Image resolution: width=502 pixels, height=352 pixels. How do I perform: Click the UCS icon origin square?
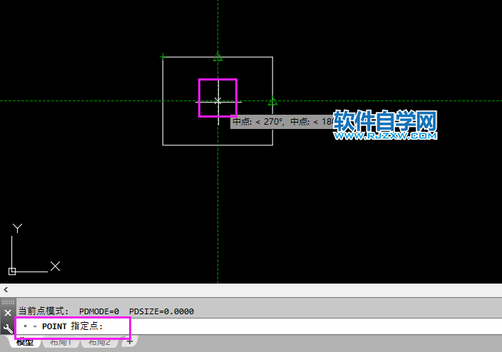tap(12, 271)
